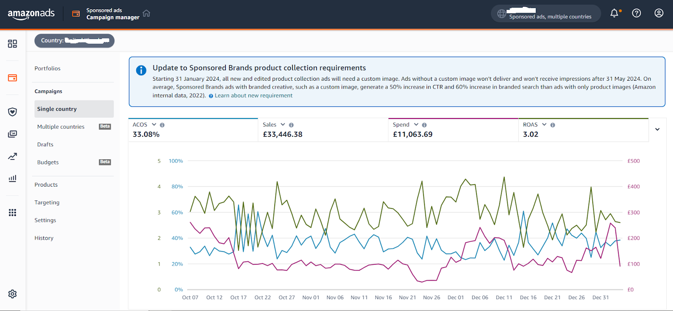Image resolution: width=673 pixels, height=311 pixels.
Task: Click the ROAS info icon
Action: (553, 125)
